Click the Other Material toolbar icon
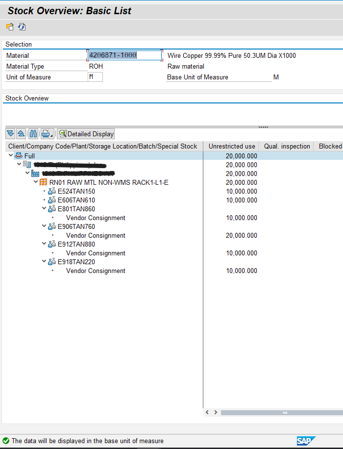 point(10,27)
